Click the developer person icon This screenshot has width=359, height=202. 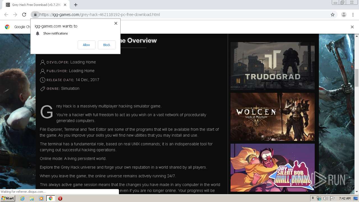pos(43,62)
